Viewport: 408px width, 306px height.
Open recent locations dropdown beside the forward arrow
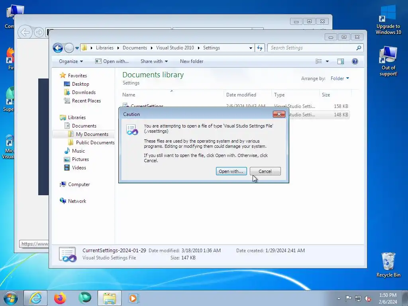point(77,48)
